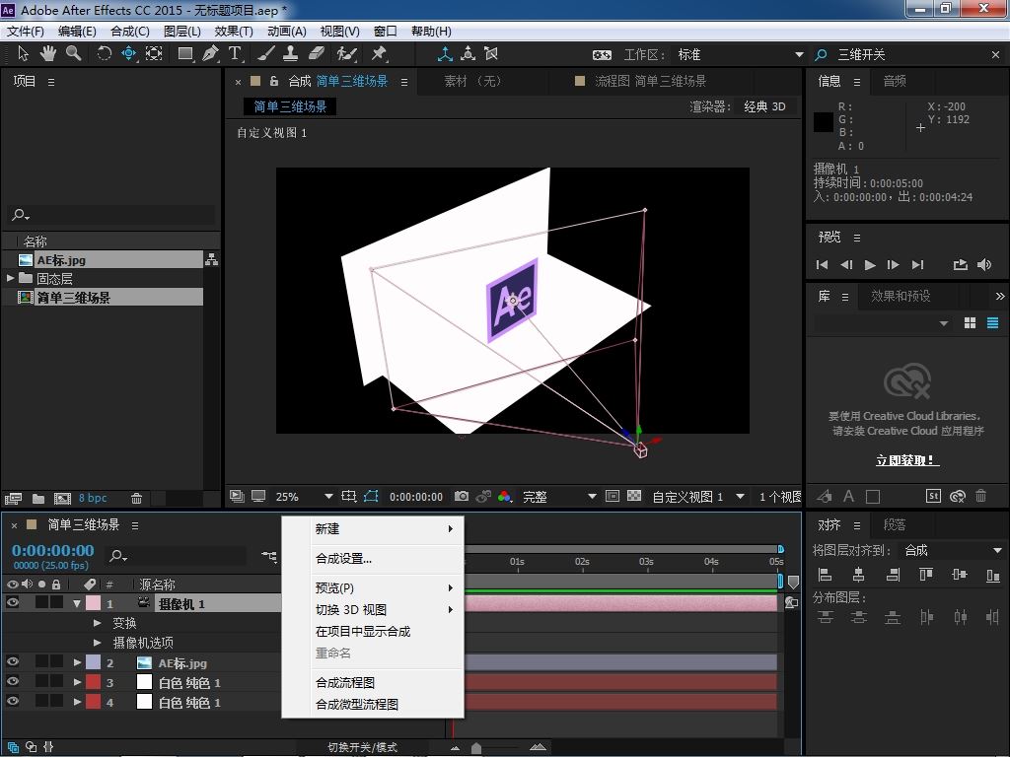
Task: Expand 变换 property group
Action: click(98, 623)
